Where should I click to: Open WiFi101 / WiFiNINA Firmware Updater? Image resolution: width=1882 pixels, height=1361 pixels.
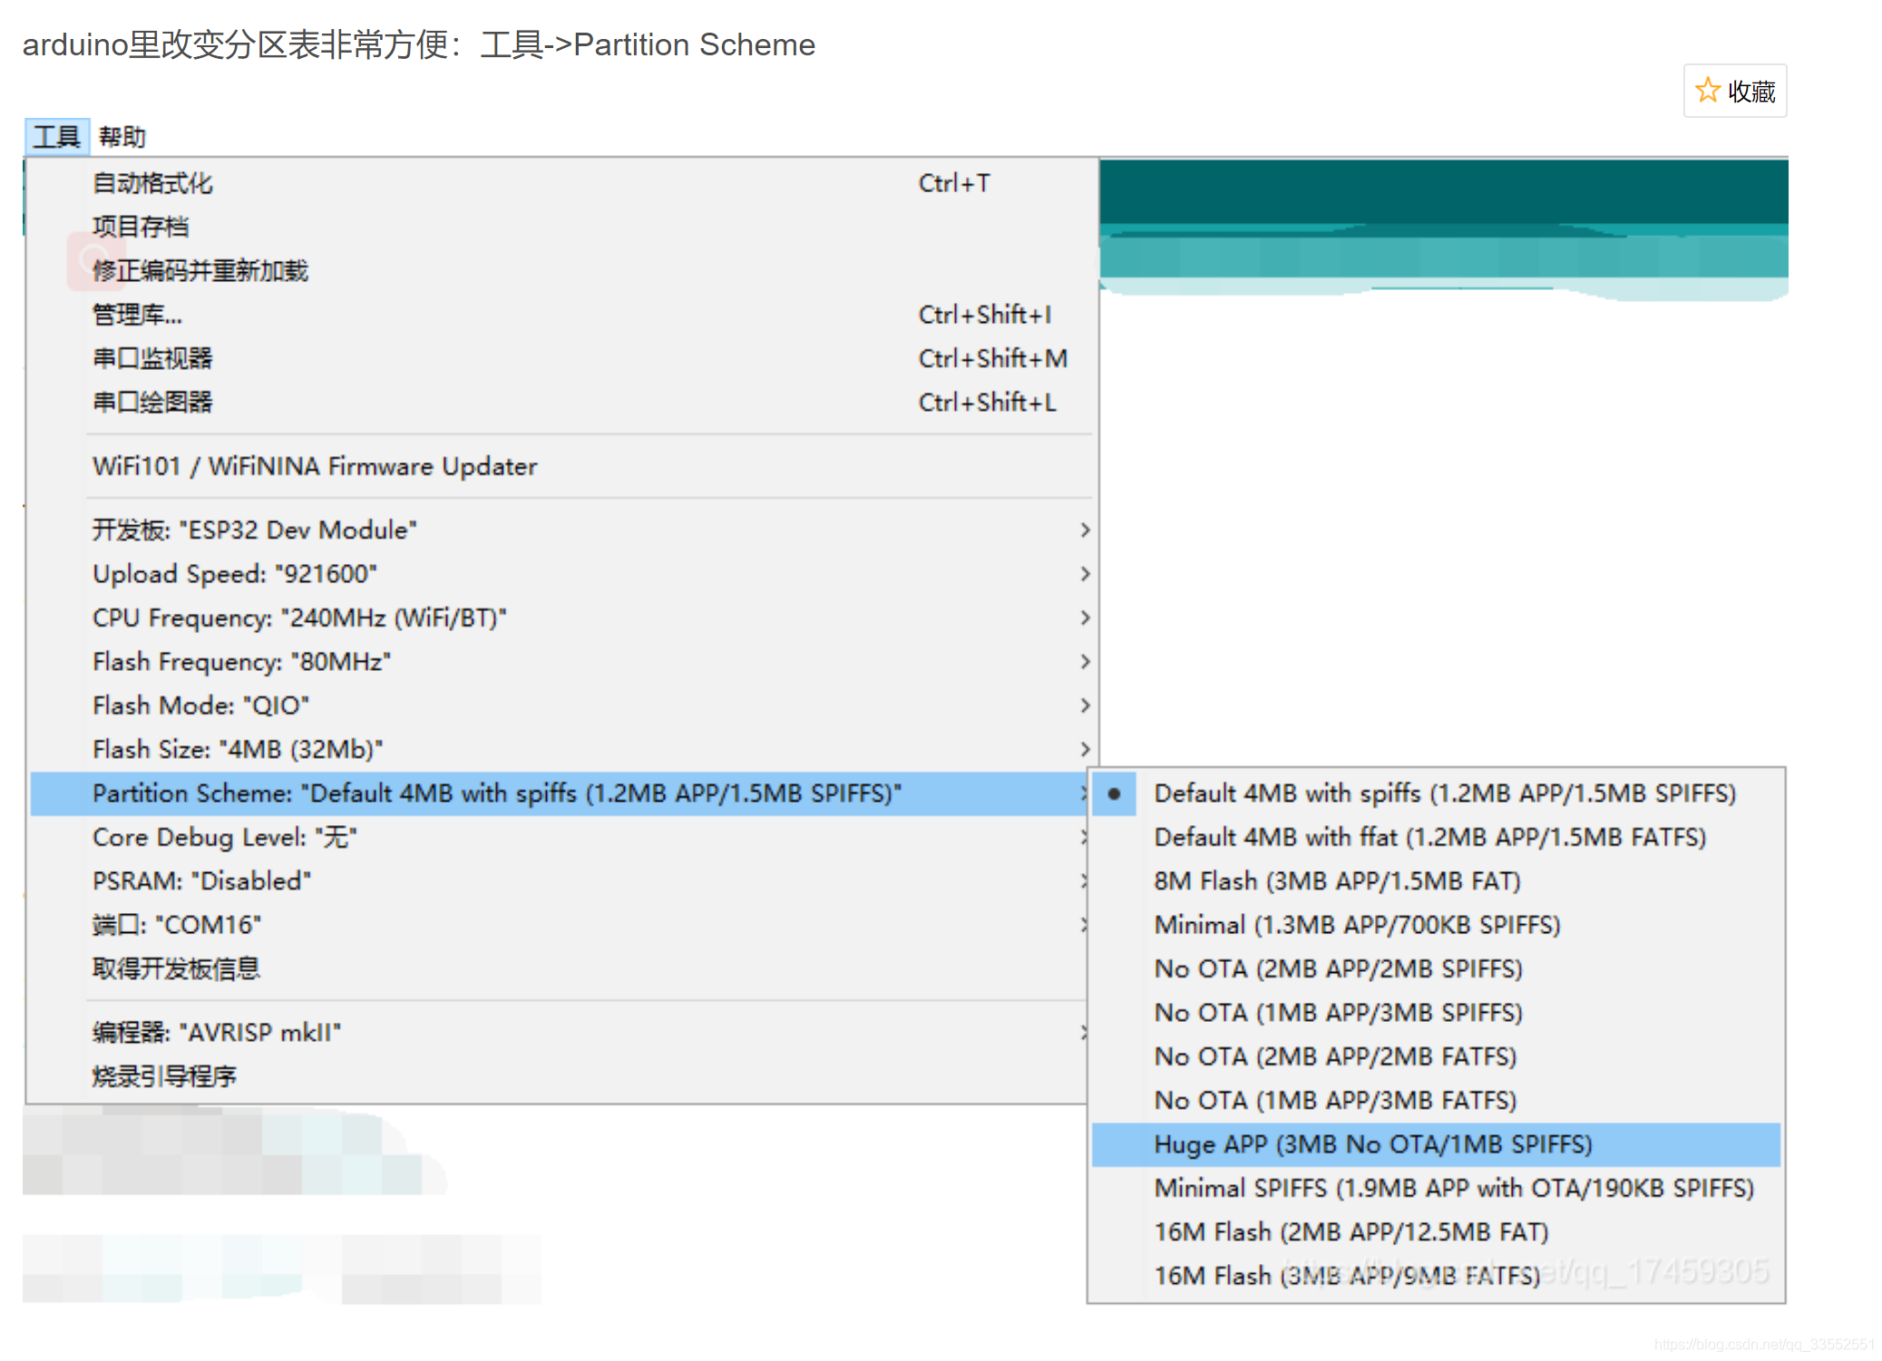pos(315,466)
